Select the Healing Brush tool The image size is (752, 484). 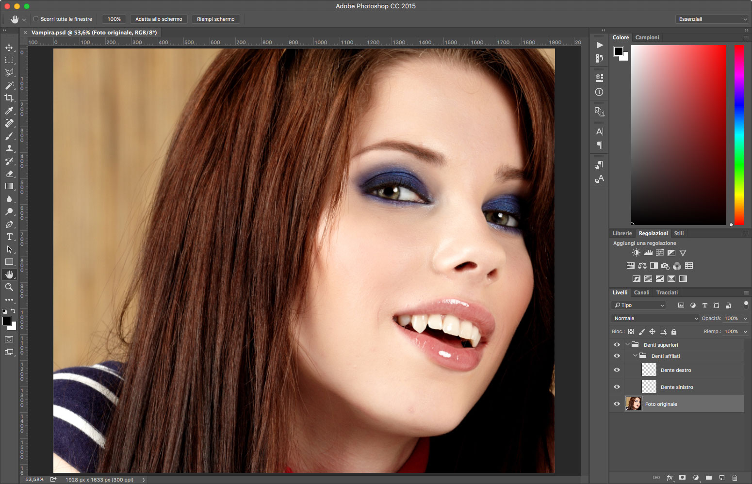click(x=9, y=123)
